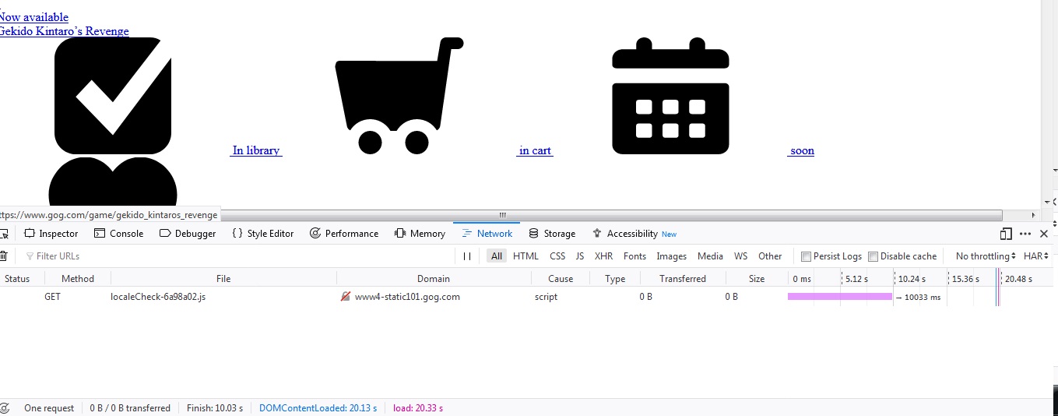
Task: Switch to the Inspector tab
Action: [x=51, y=234]
